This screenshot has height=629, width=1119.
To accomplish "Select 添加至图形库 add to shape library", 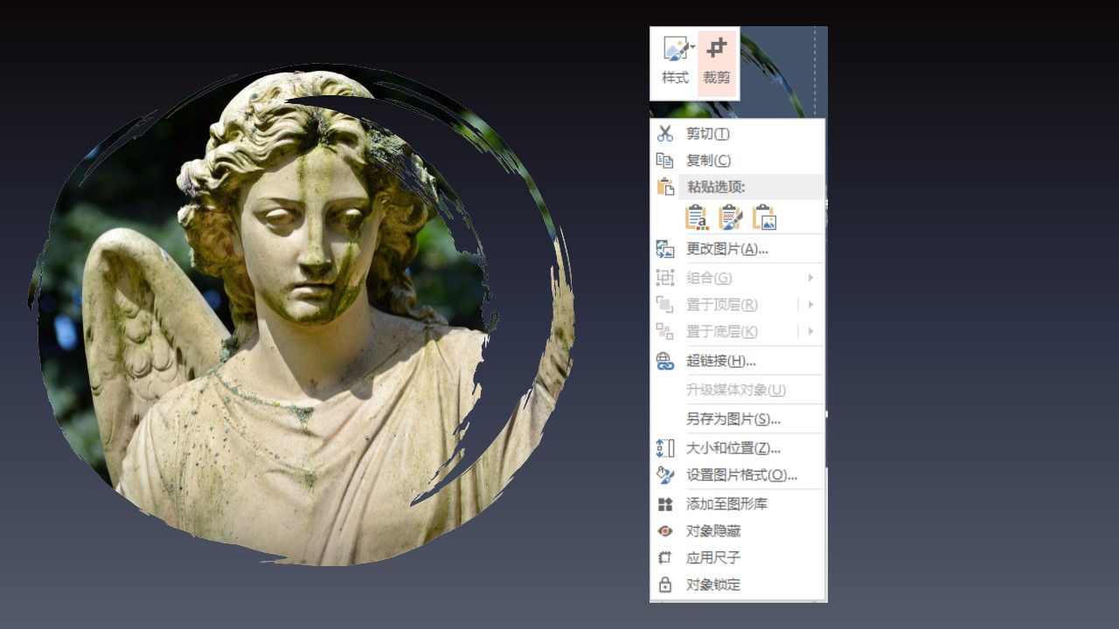I will pyautogui.click(x=737, y=504).
